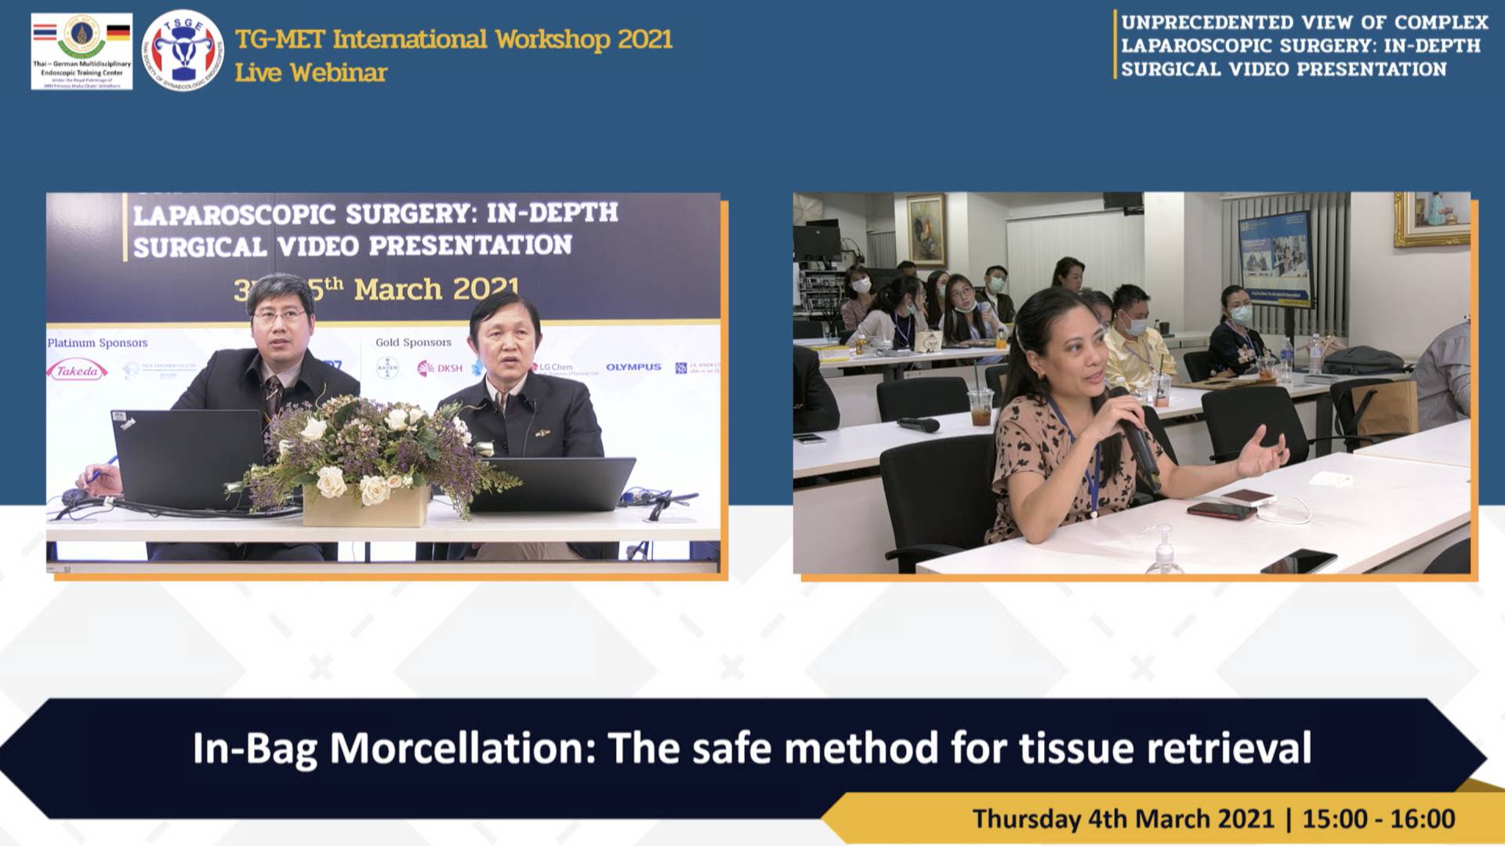Click the Live Webinar text
The image size is (1505, 846).
point(311,73)
